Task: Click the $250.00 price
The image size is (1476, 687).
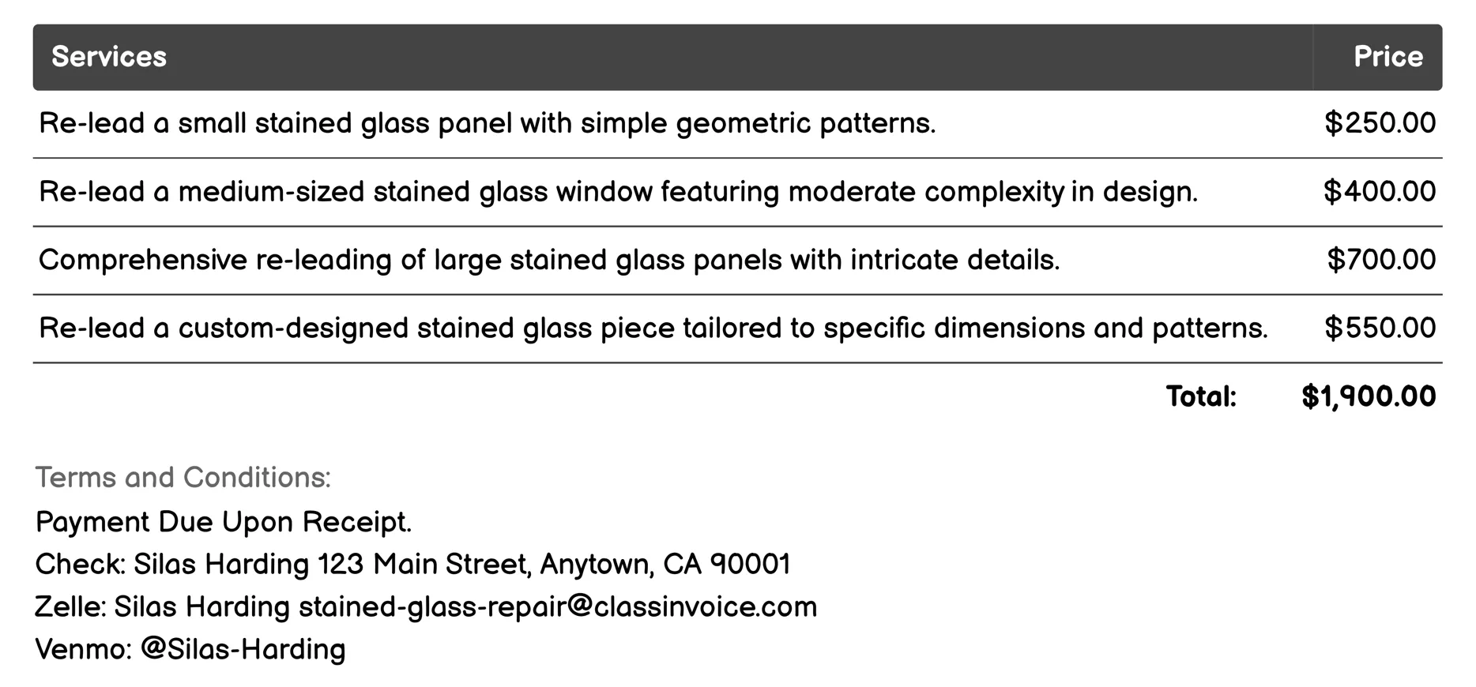Action: [1380, 124]
